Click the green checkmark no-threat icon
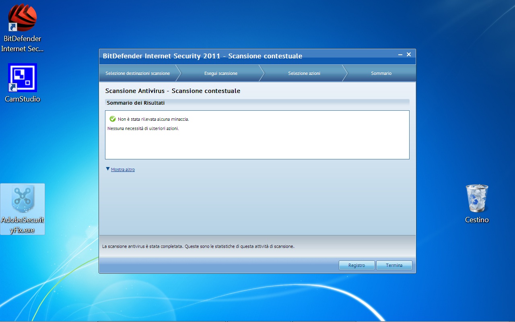Viewport: 515px width, 322px height. click(x=113, y=119)
